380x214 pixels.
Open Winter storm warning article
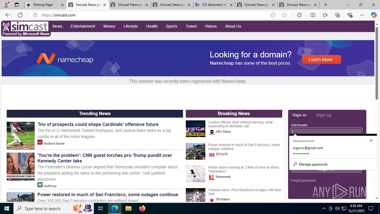tap(244, 169)
